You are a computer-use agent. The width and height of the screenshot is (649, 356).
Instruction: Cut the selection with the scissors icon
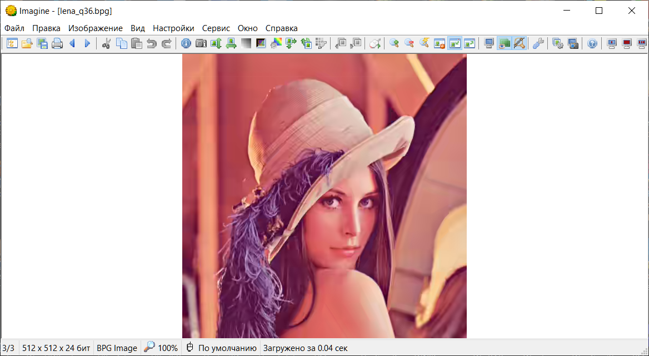tap(106, 43)
